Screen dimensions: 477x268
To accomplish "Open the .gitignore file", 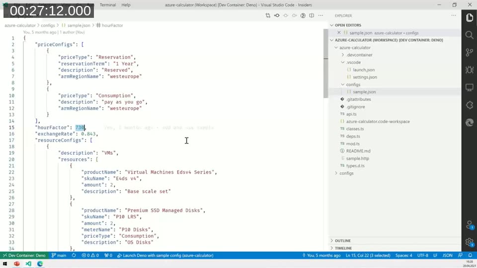I will click(x=356, y=107).
